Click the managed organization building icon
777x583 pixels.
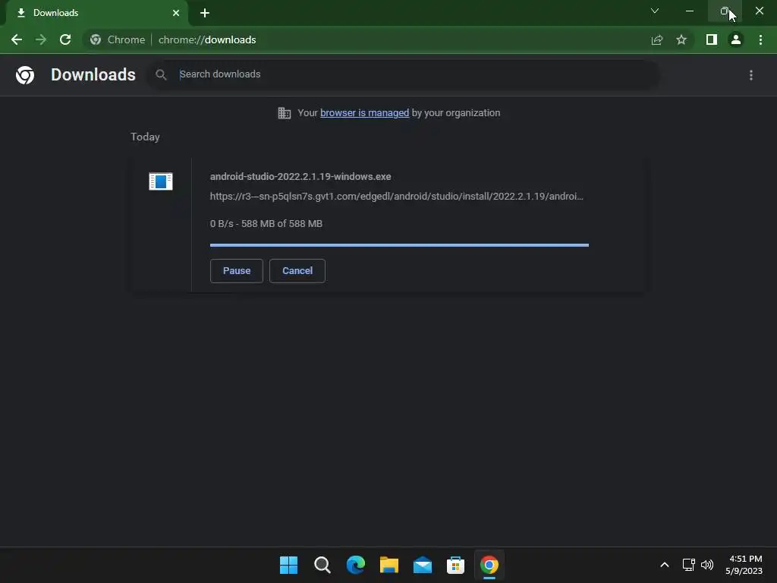tap(285, 113)
